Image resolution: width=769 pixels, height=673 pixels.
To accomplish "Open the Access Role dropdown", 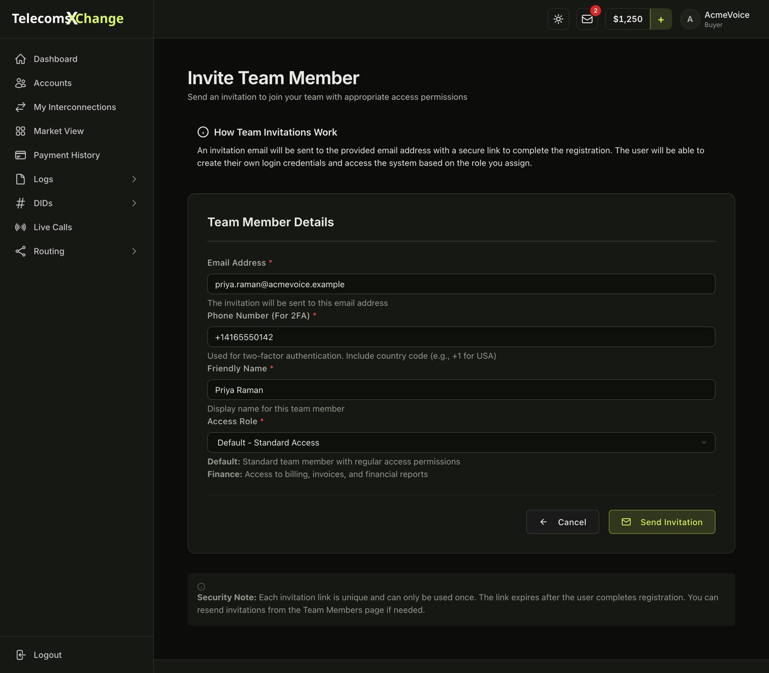I will pos(461,443).
